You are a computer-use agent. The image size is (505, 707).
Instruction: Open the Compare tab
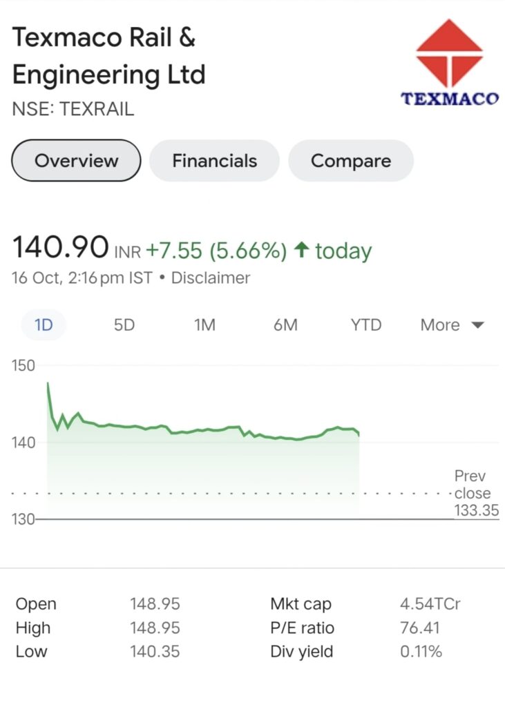click(351, 160)
